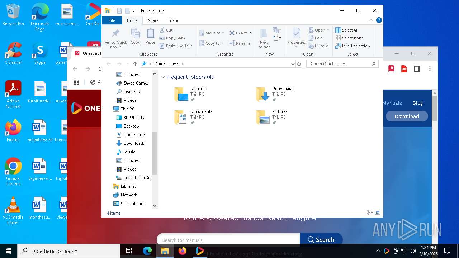459x258 pixels.
Task: Click brands directory link
Action: 284,254
